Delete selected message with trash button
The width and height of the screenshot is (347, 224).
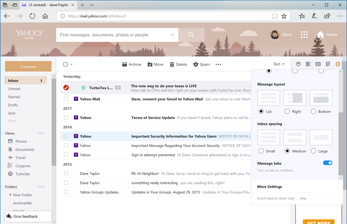[179, 64]
